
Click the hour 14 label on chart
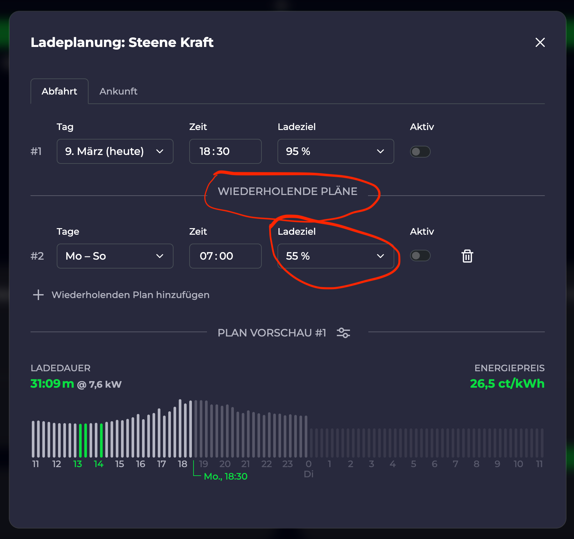98,464
